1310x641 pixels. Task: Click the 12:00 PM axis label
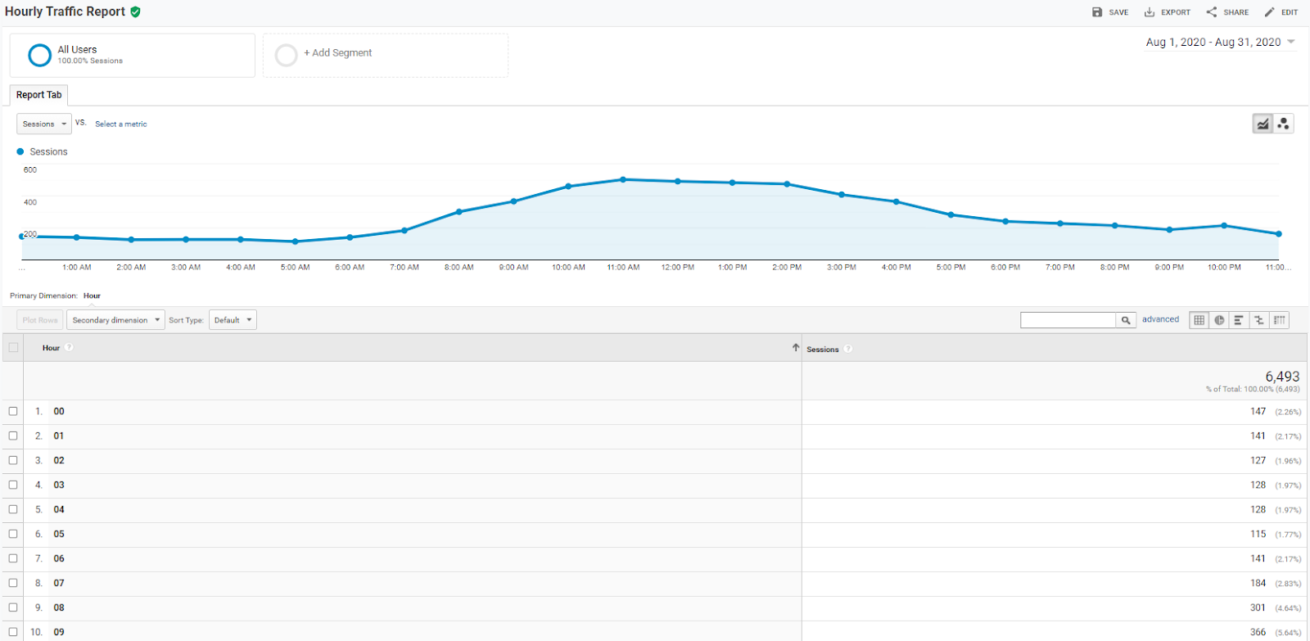pos(678,267)
